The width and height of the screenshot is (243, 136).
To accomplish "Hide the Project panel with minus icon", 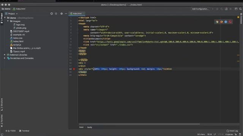I will tap(66, 14).
